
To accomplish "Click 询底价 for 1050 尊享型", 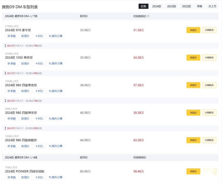I will pos(193,58).
